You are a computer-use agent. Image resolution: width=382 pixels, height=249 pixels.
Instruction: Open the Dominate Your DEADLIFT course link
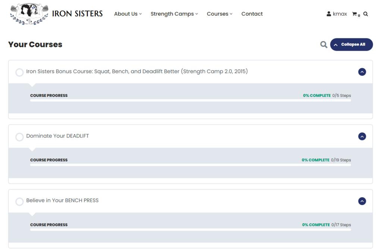coord(57,136)
